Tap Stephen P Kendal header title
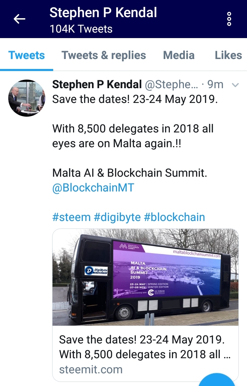 pyautogui.click(x=103, y=12)
